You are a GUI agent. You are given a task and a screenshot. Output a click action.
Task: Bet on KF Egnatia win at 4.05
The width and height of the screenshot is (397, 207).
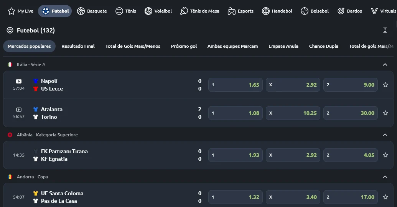coord(351,155)
